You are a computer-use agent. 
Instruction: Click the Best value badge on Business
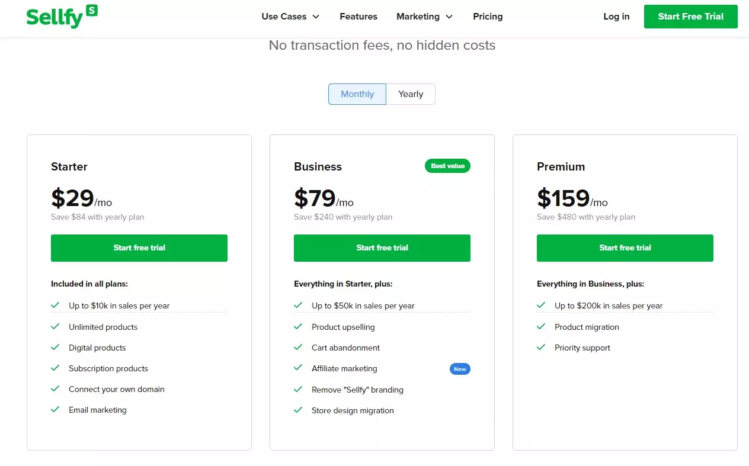(447, 166)
